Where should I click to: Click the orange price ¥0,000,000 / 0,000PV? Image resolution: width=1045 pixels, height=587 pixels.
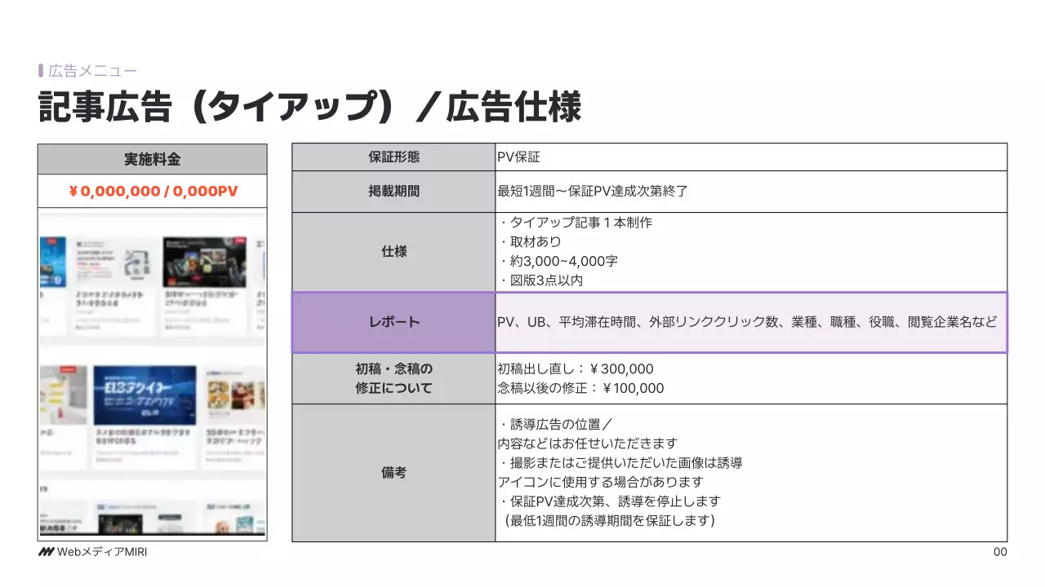[152, 192]
